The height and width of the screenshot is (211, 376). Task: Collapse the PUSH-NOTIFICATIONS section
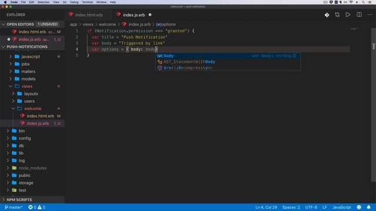tap(32, 47)
